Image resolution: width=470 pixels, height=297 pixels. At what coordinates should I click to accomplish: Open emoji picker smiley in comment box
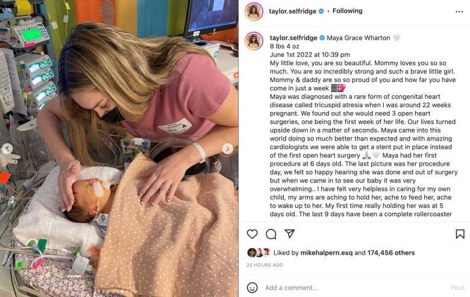(x=252, y=288)
